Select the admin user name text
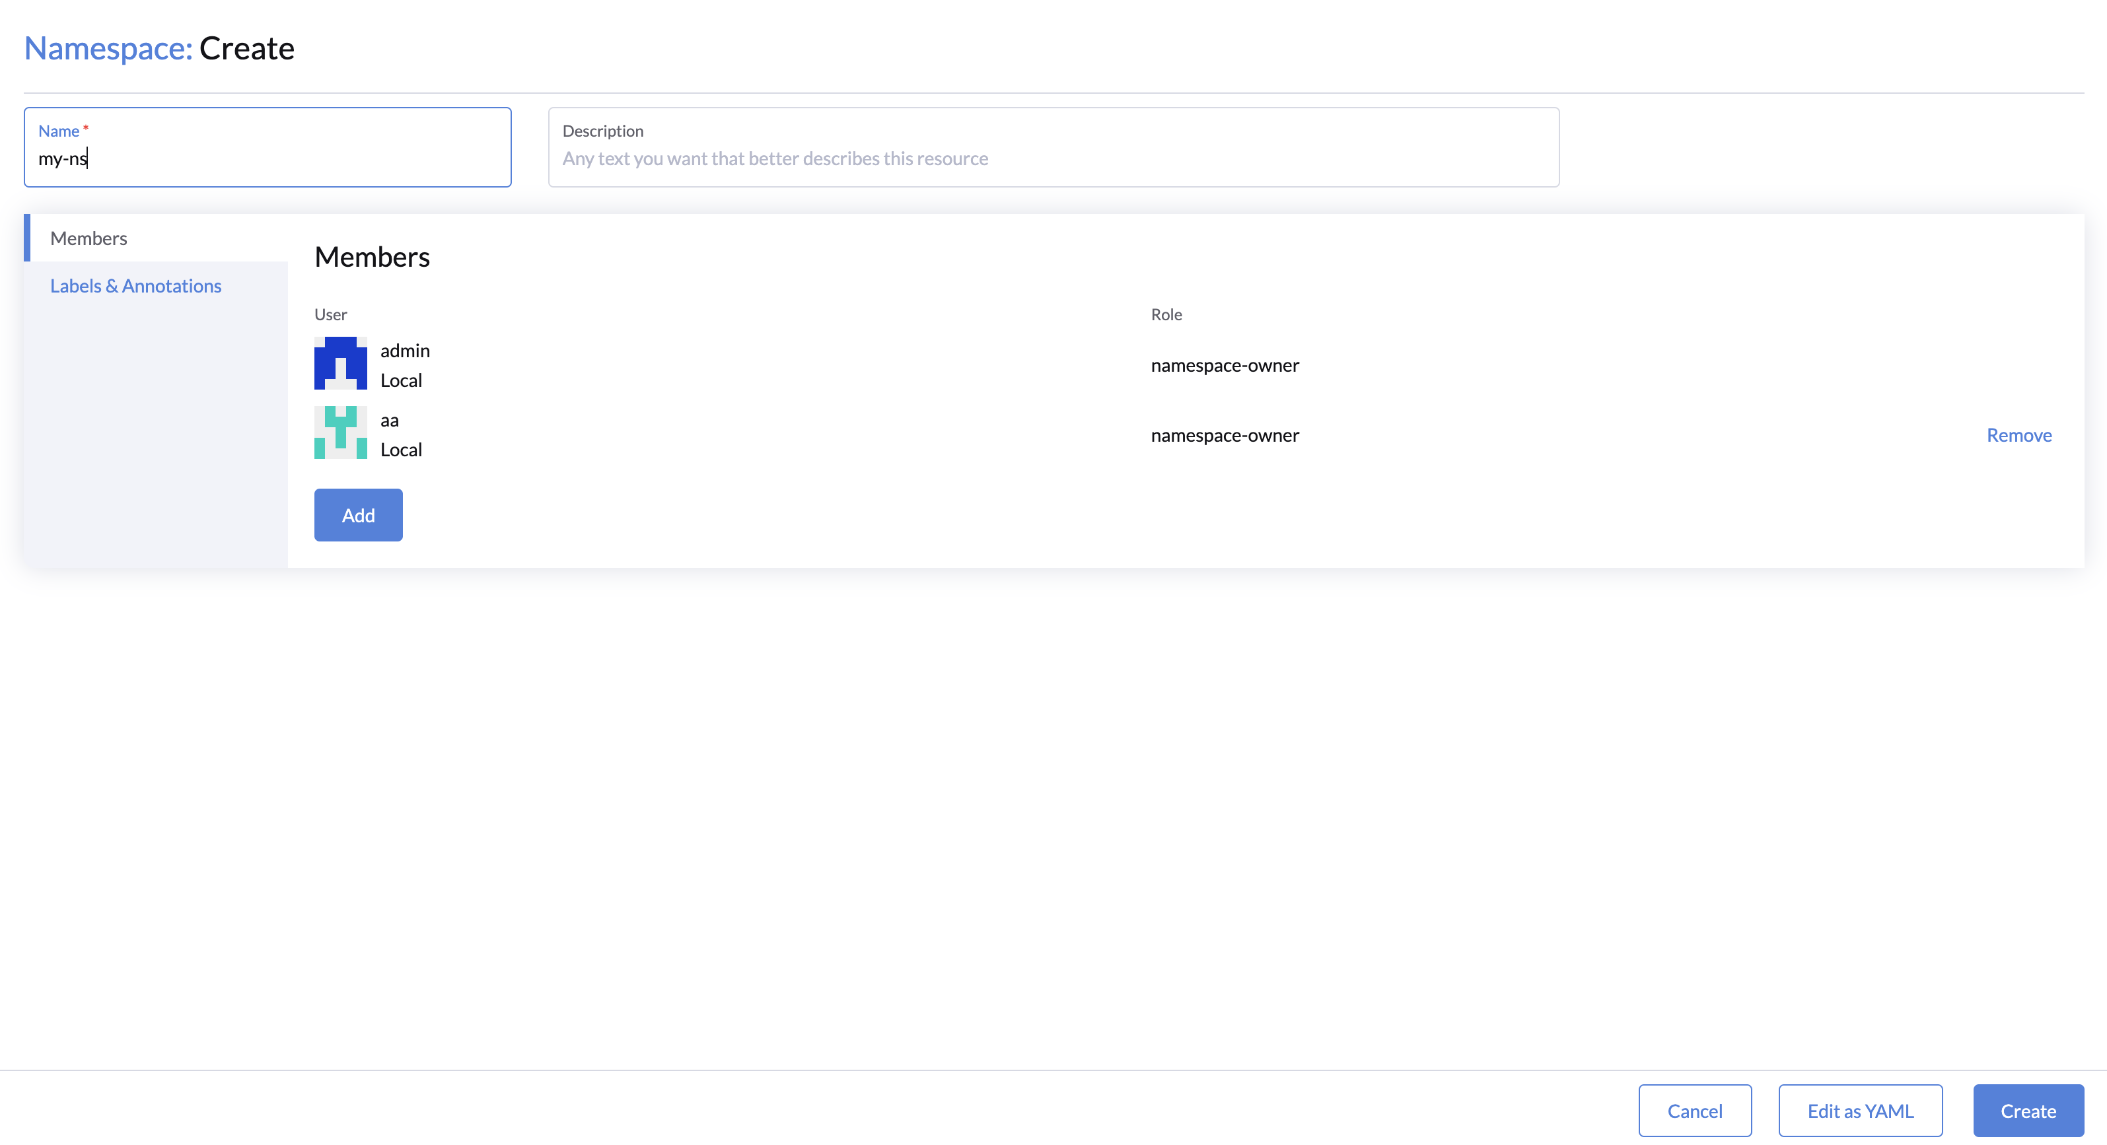2107x1145 pixels. pos(405,350)
